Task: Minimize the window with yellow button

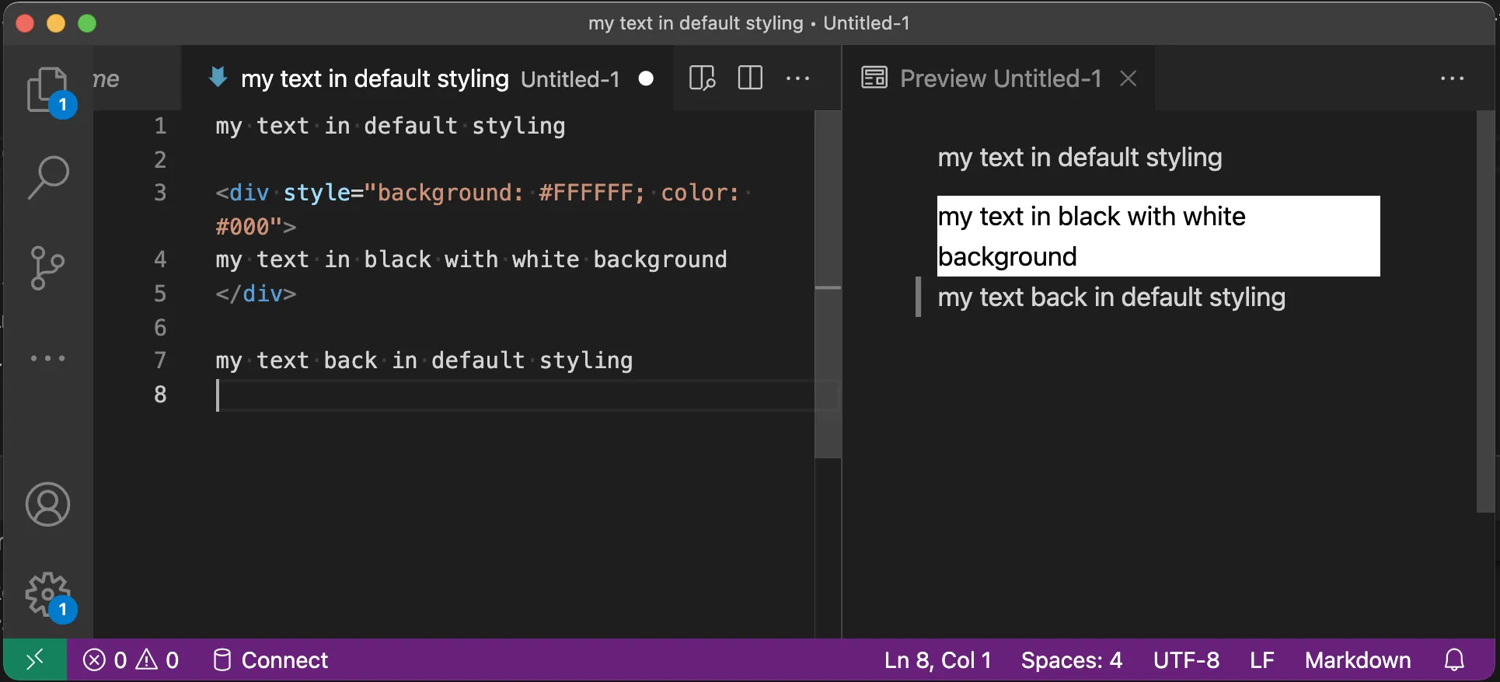Action: 56,23
